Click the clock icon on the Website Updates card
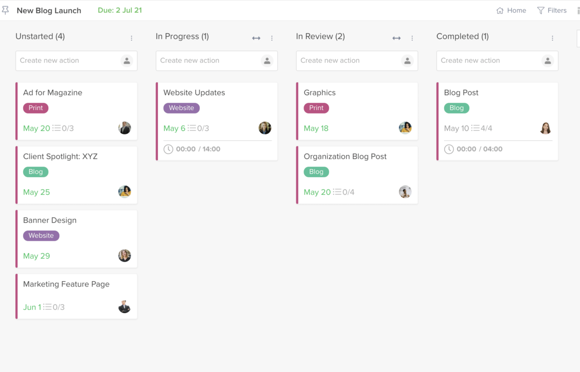This screenshot has height=372, width=580. pos(169,149)
